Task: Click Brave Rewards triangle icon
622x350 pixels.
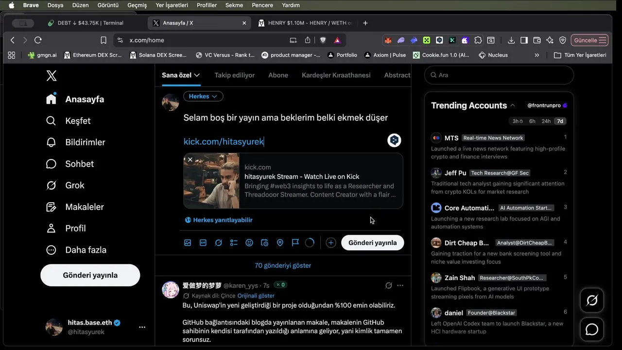Action: tap(337, 40)
